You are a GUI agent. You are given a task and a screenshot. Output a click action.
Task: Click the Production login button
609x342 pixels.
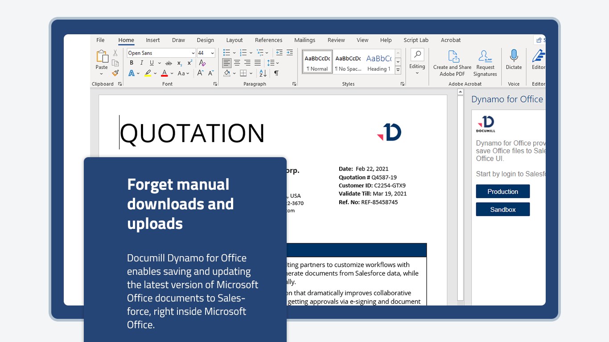coord(503,191)
